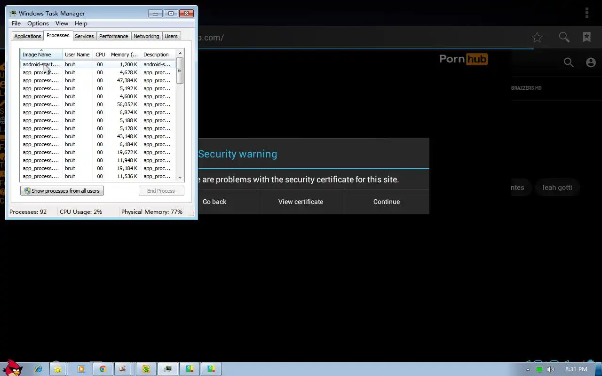Open the site's user account icon
This screenshot has height=376, width=602.
(x=591, y=62)
